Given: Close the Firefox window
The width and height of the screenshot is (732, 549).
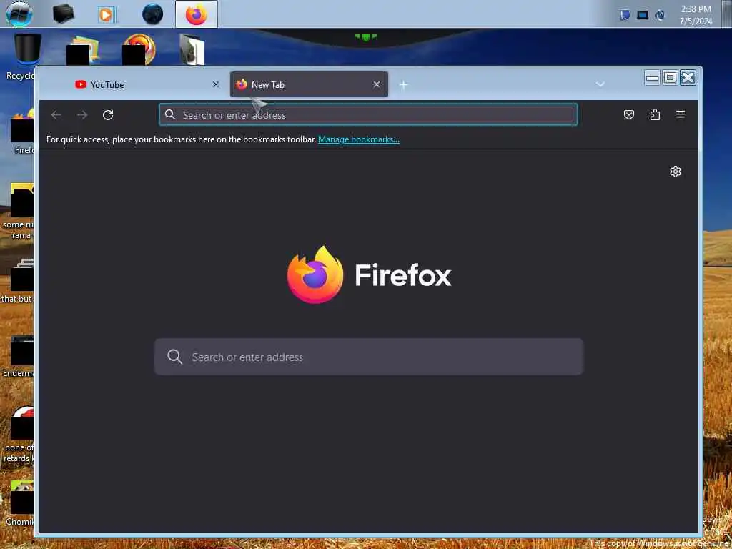Looking at the screenshot, I should tap(688, 77).
